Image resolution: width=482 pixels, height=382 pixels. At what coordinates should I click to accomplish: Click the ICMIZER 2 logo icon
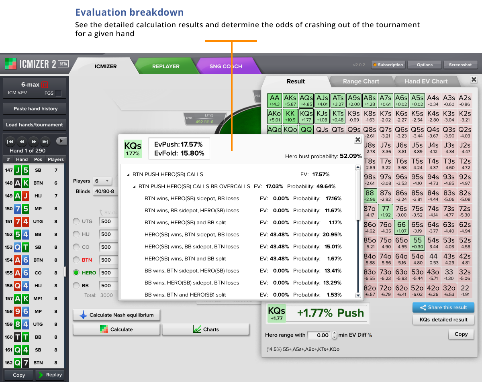coord(11,64)
